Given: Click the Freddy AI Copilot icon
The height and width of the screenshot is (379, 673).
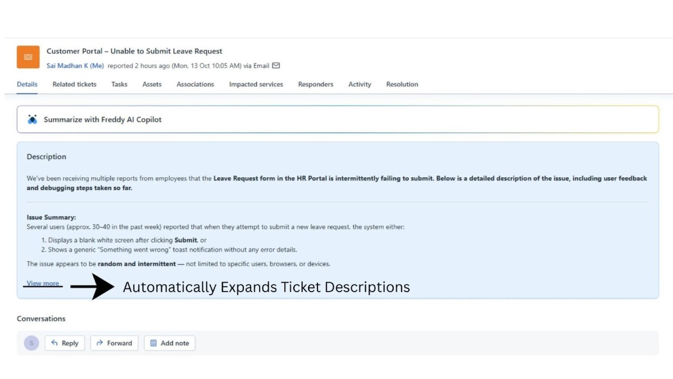Looking at the screenshot, I should pyautogui.click(x=32, y=119).
